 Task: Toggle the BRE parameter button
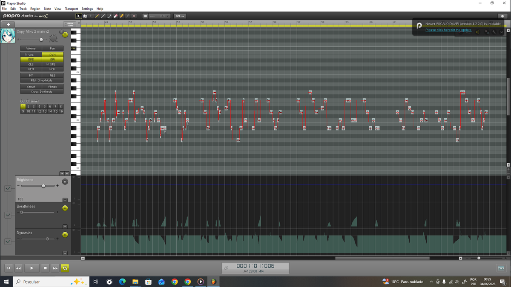click(x=31, y=60)
